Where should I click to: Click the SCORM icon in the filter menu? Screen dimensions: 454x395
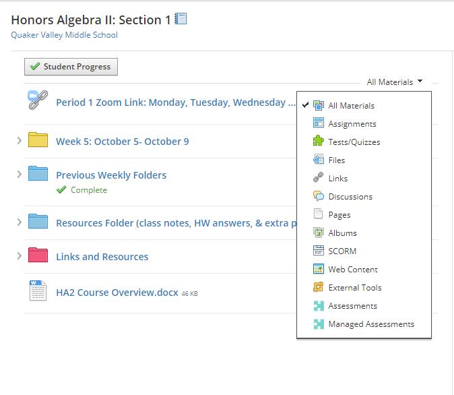tap(319, 251)
